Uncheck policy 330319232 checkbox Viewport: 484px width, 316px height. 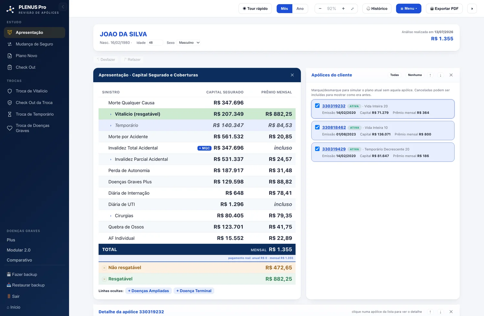(318, 106)
